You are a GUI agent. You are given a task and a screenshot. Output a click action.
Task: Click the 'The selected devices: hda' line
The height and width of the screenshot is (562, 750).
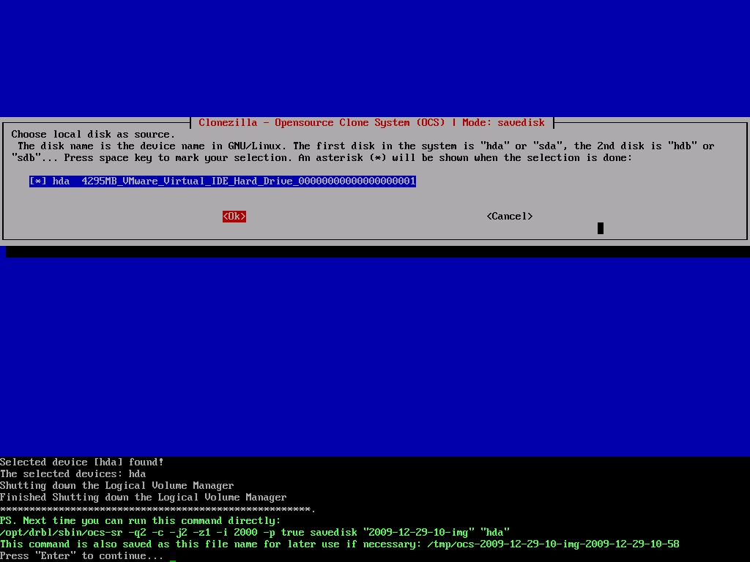click(x=73, y=474)
